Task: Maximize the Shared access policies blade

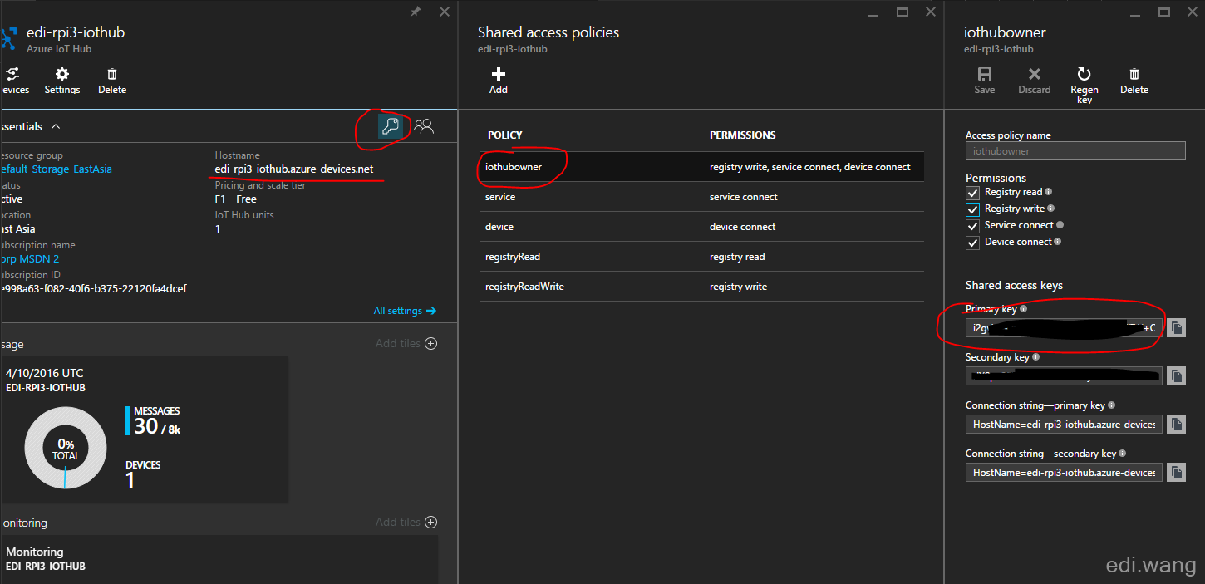Action: [903, 12]
